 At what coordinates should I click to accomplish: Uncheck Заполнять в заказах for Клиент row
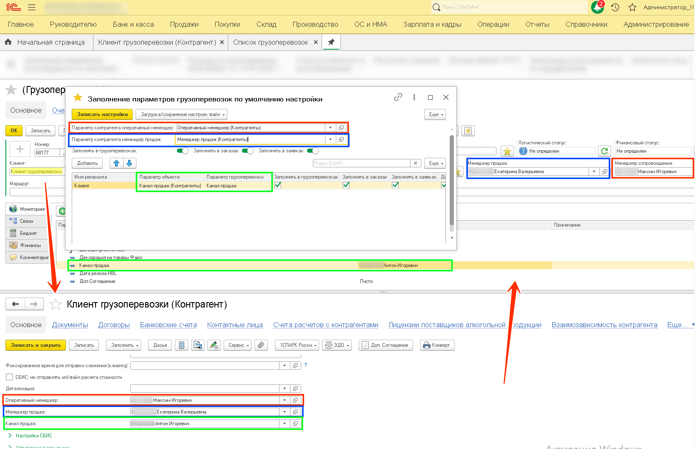pos(346,185)
